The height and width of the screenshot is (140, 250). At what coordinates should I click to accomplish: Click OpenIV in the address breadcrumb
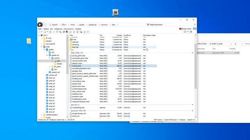click(55, 25)
